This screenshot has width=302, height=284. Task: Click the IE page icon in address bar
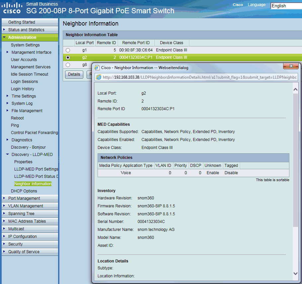click(x=99, y=77)
